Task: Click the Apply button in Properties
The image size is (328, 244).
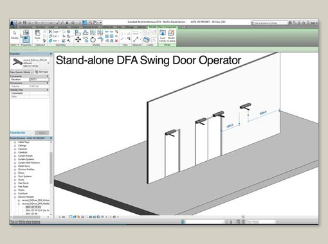Action: (42, 133)
